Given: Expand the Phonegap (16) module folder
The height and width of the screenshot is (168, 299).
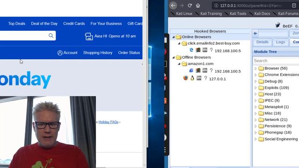Looking at the screenshot, I should (256, 133).
